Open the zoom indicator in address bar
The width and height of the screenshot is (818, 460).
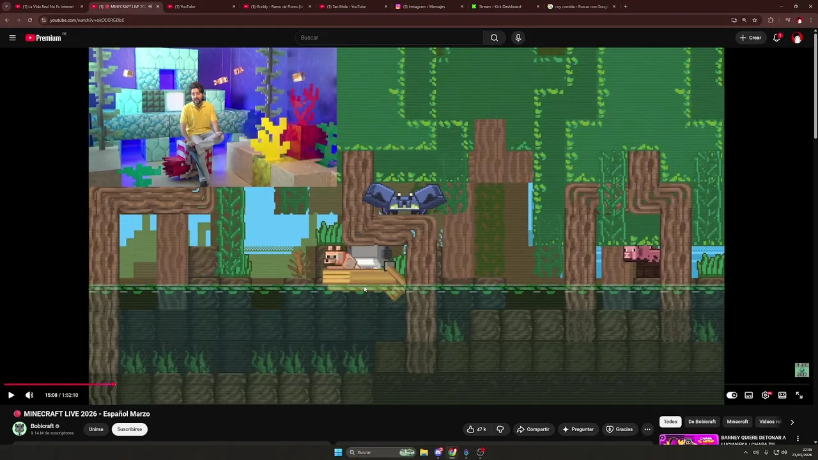click(744, 20)
